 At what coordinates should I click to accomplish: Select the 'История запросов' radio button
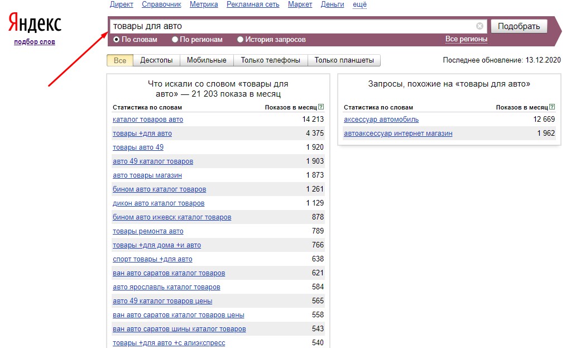click(x=240, y=40)
